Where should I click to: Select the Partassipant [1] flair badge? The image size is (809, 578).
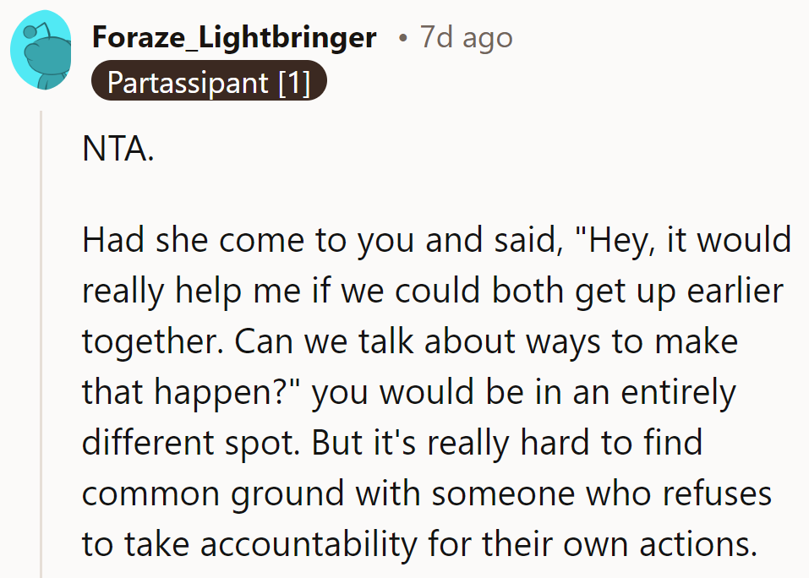[x=208, y=84]
